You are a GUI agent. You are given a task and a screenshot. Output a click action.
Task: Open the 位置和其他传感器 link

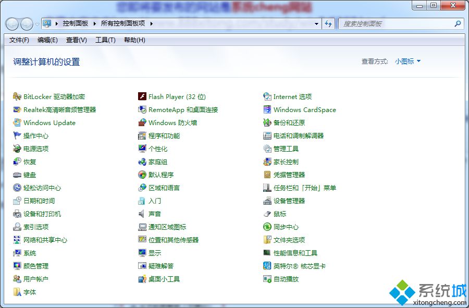174,240
